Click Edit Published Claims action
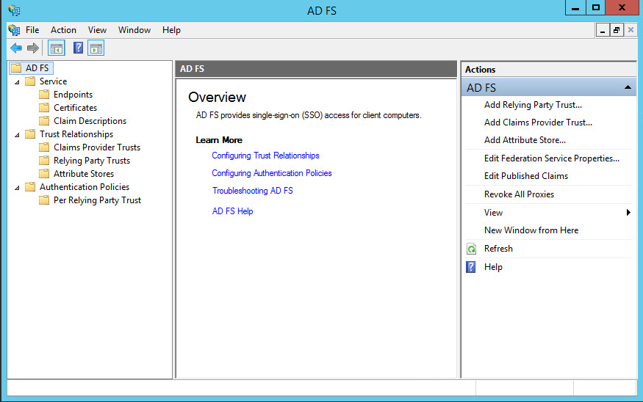Image resolution: width=643 pixels, height=402 pixels. pos(526,176)
